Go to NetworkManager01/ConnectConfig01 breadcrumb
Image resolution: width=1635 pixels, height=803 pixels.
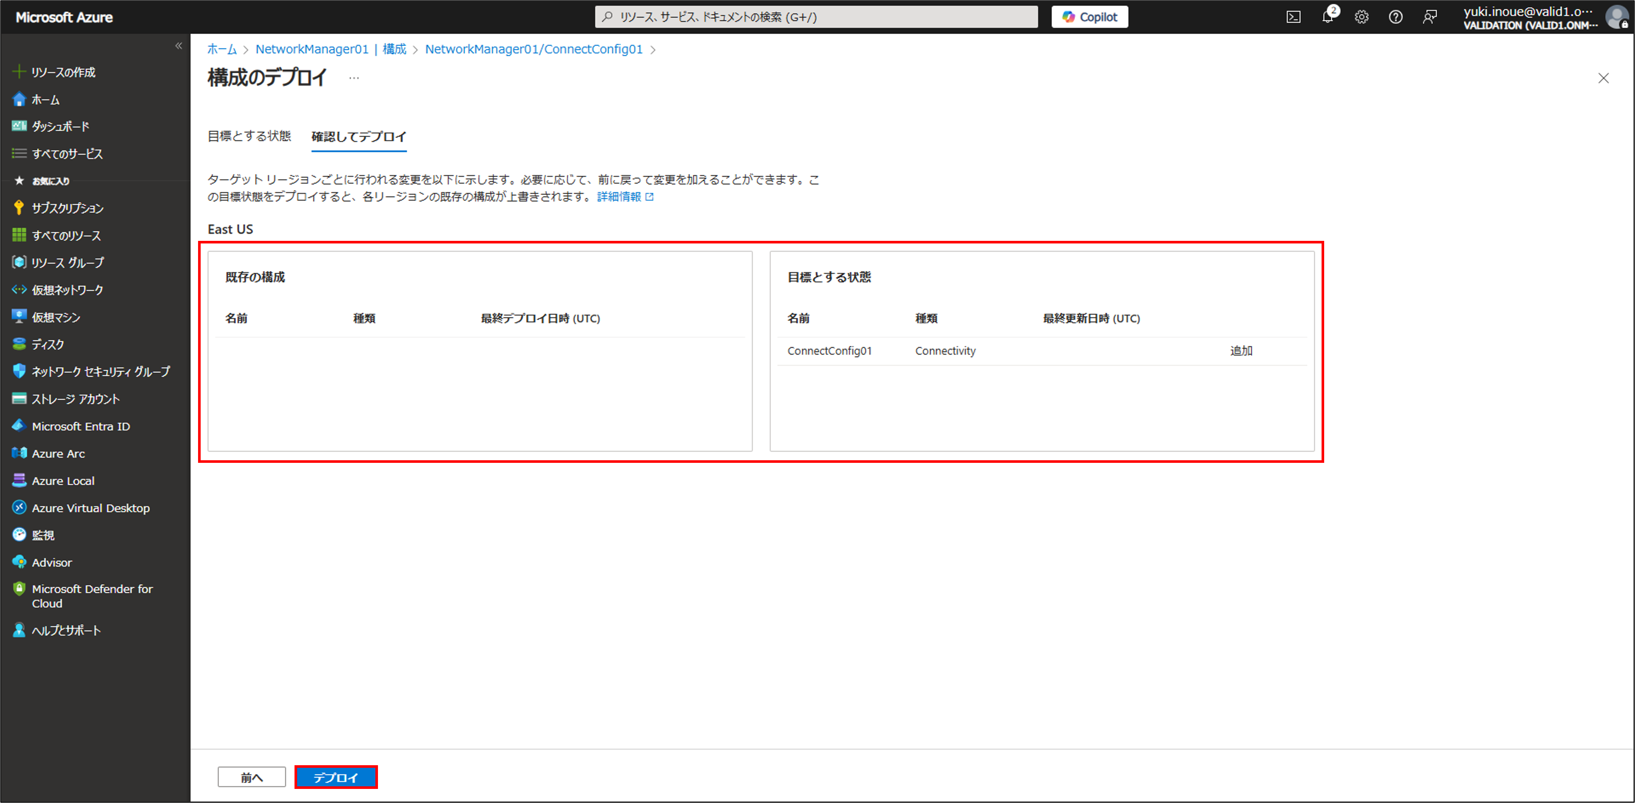point(533,49)
